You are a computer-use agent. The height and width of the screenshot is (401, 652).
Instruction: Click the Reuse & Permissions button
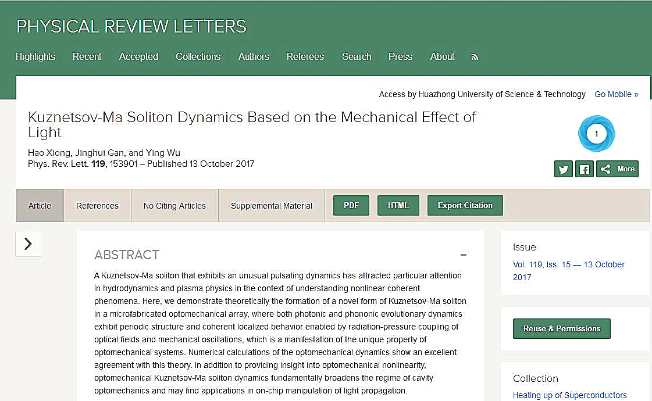pos(561,328)
